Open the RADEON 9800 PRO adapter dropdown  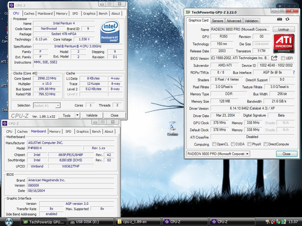[218, 154]
